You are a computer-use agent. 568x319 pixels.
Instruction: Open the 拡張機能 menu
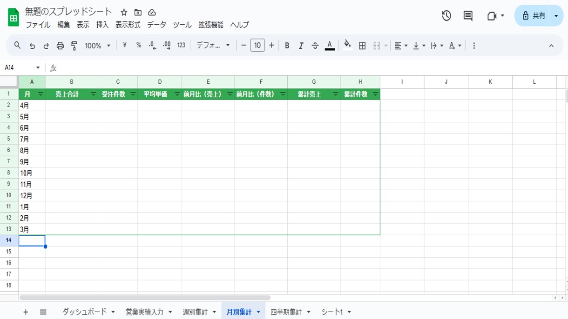(x=211, y=25)
